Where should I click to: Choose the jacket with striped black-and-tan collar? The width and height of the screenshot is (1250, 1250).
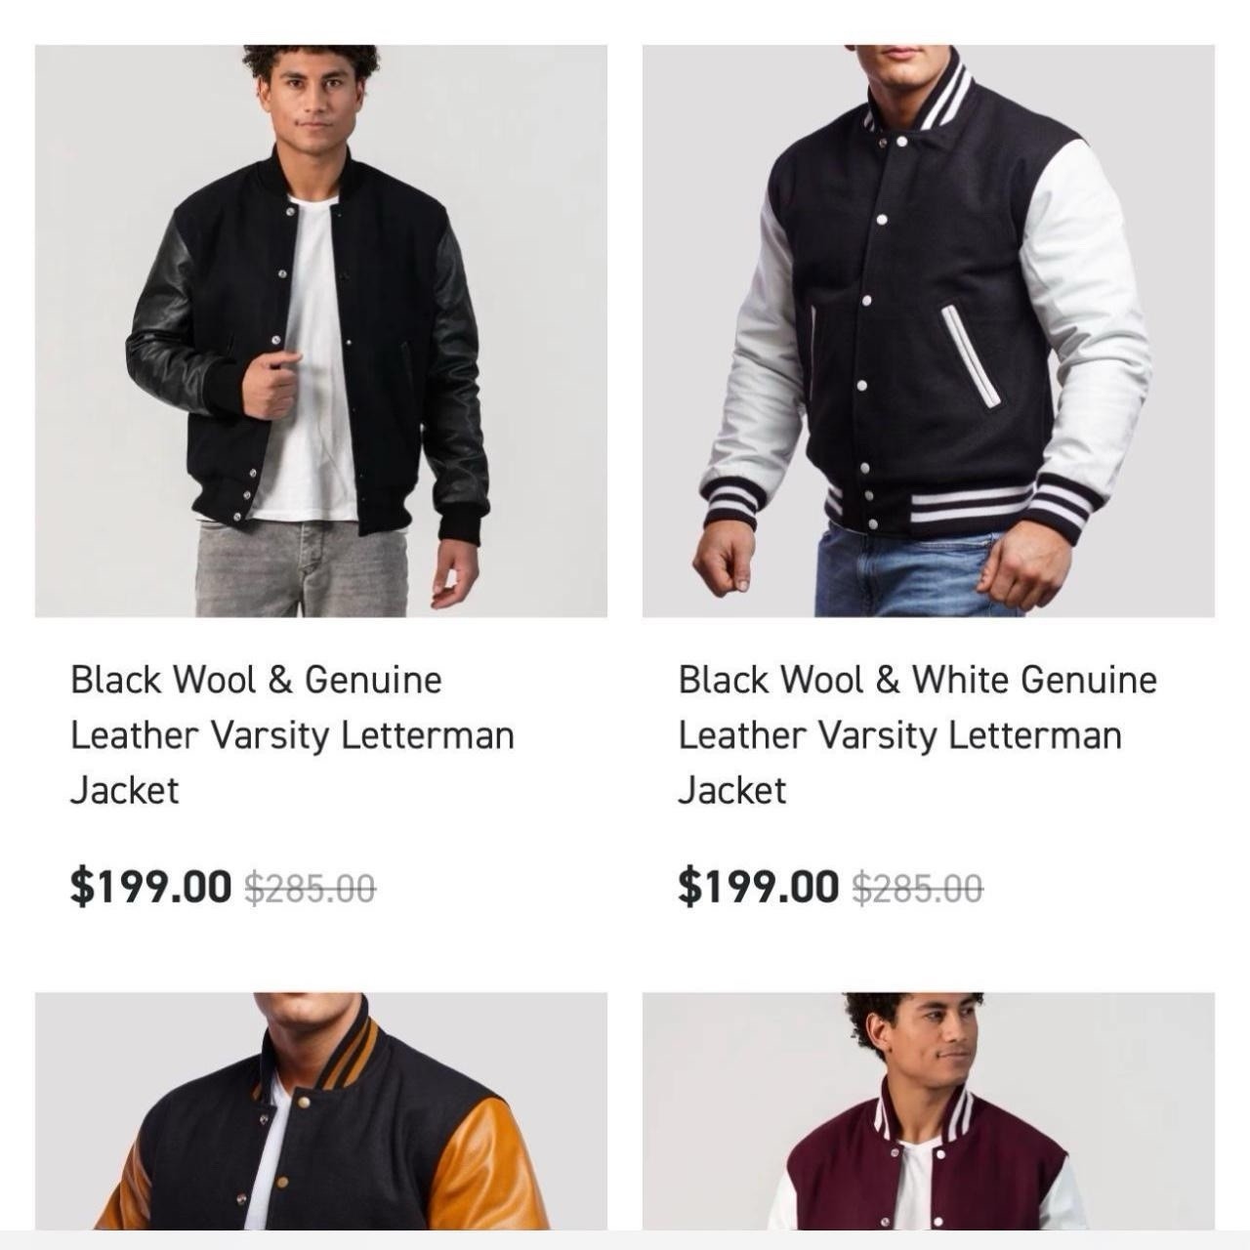(x=321, y=1111)
